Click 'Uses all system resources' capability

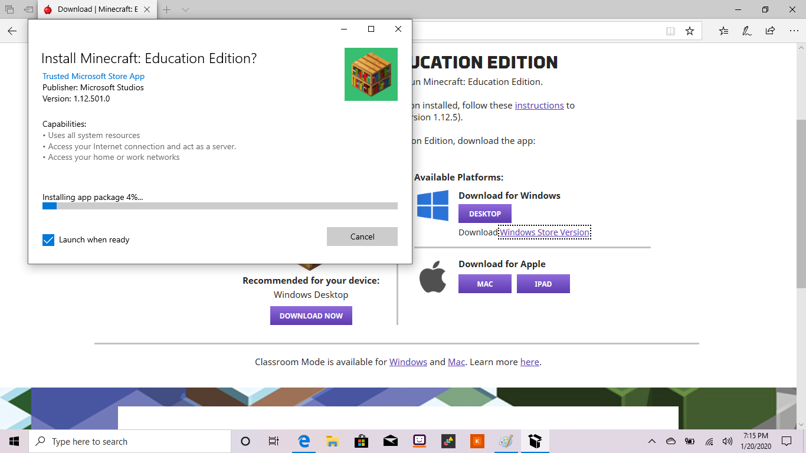pyautogui.click(x=91, y=136)
